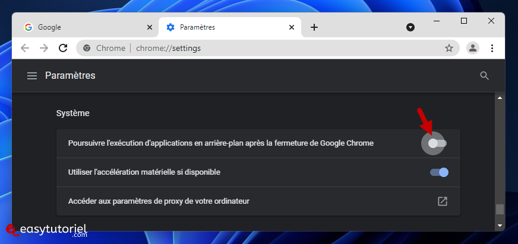Go forward to next page
This screenshot has width=518, height=244.
(44, 49)
